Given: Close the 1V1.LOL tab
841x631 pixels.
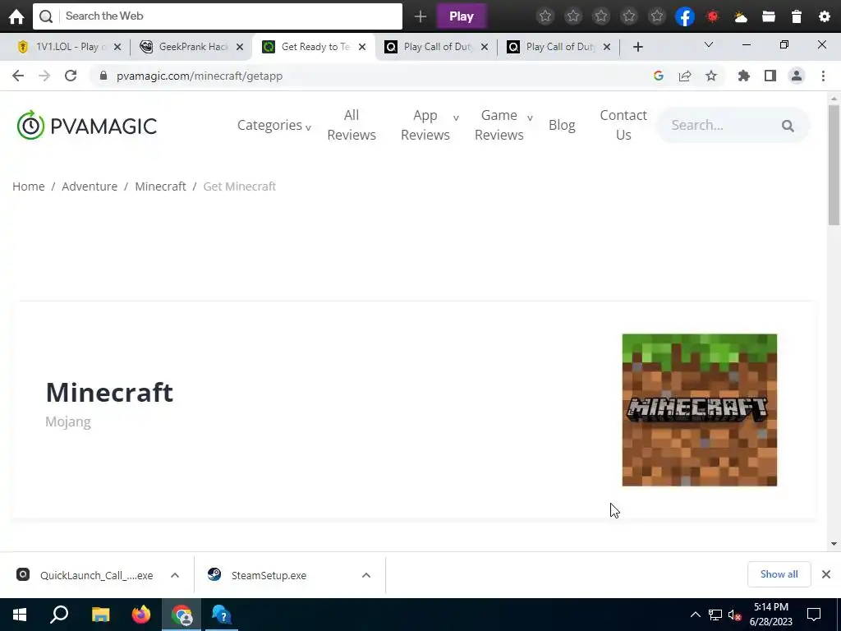Looking at the screenshot, I should [117, 47].
